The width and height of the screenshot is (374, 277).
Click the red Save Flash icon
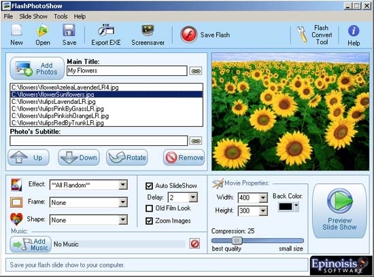[x=188, y=35]
